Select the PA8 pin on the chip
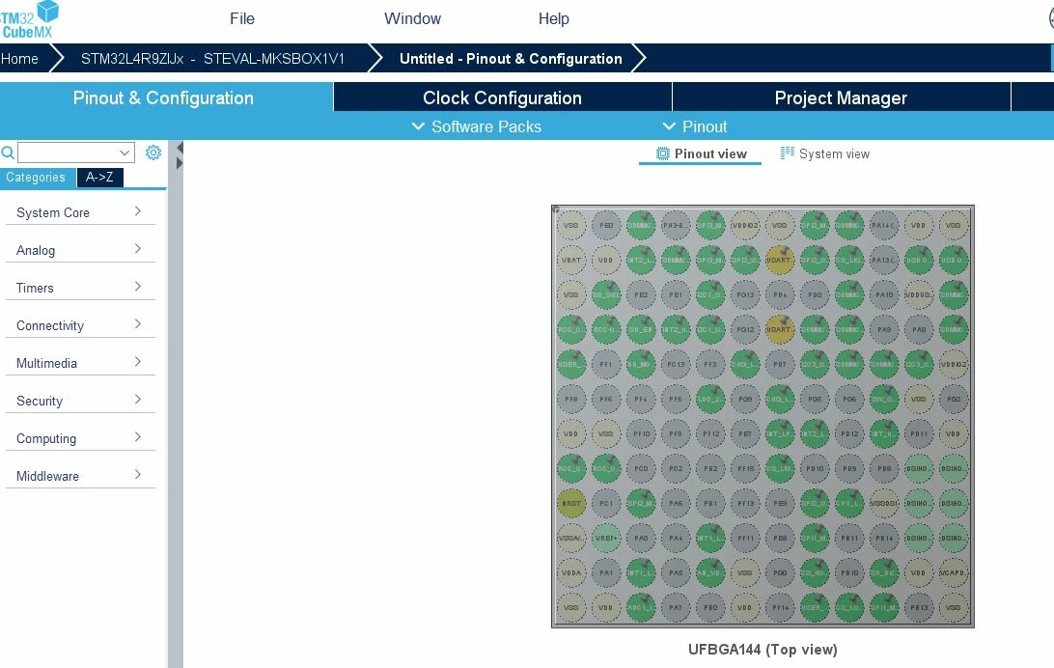Screen dimensions: 1054x668 919,329
